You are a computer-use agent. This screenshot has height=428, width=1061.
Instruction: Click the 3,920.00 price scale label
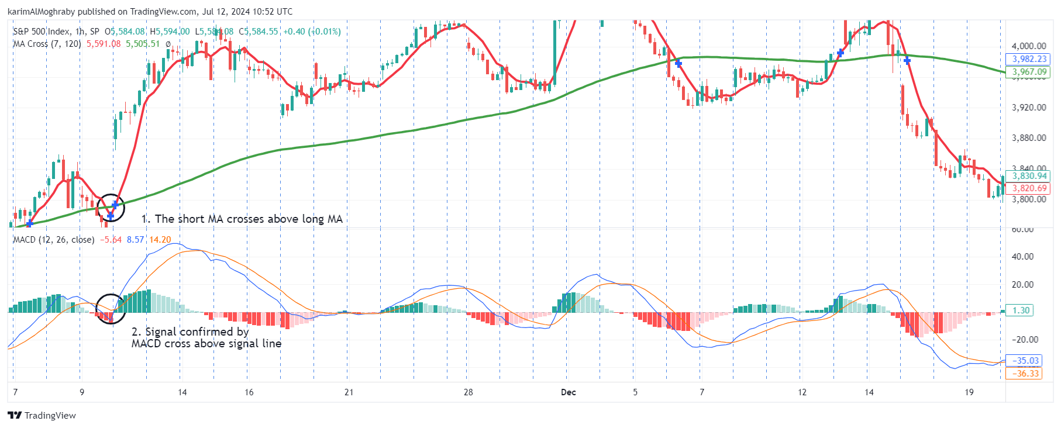1029,108
